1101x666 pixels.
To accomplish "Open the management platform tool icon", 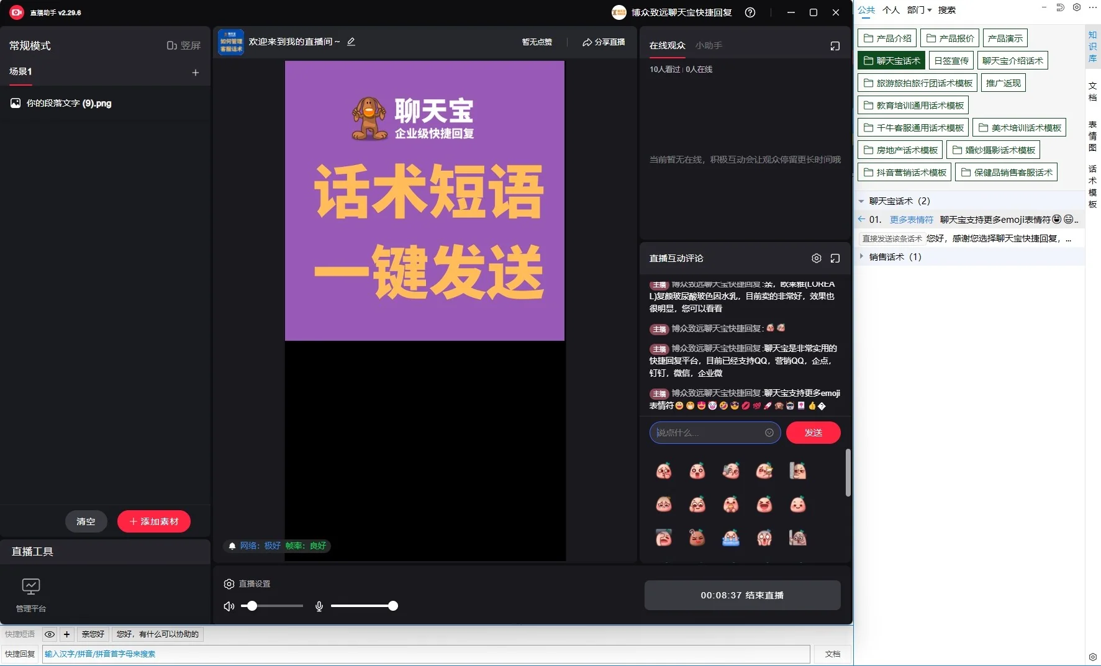I will point(31,595).
